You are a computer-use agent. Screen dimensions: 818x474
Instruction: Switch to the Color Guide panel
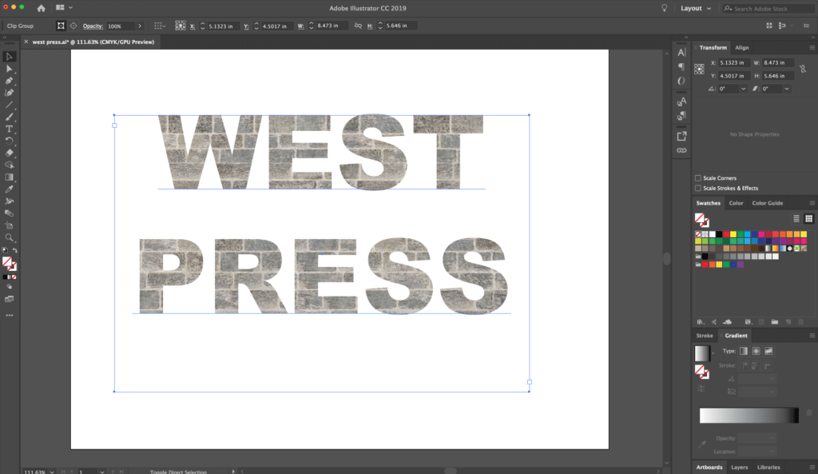(767, 203)
